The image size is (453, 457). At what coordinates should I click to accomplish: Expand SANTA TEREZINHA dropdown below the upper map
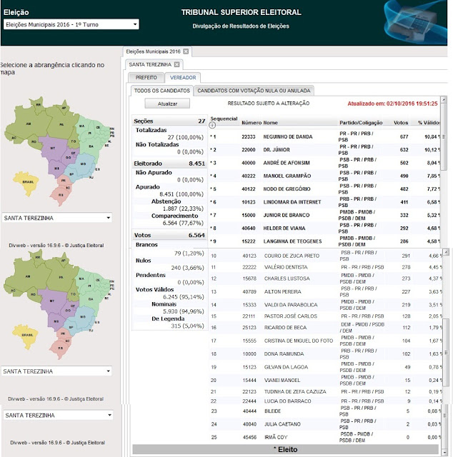(57, 218)
